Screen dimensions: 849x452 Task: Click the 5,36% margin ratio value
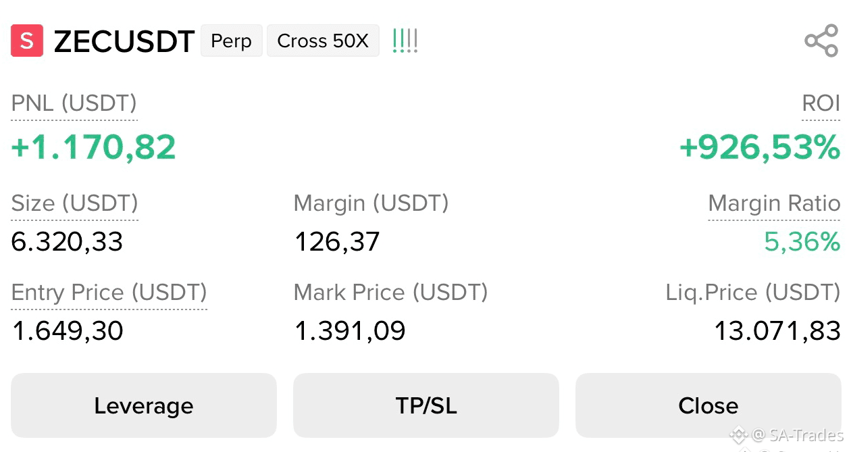pos(802,241)
